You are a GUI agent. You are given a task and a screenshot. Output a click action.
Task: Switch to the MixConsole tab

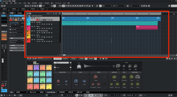click(x=33, y=92)
